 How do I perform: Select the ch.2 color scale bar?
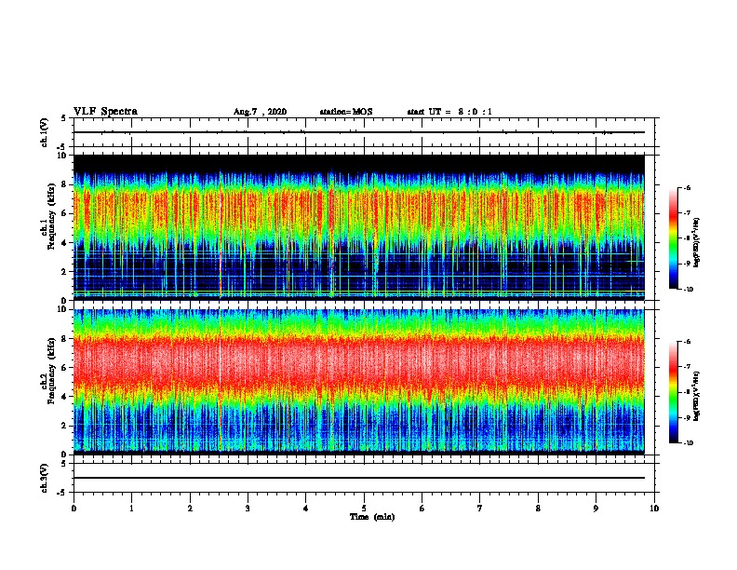674,392
